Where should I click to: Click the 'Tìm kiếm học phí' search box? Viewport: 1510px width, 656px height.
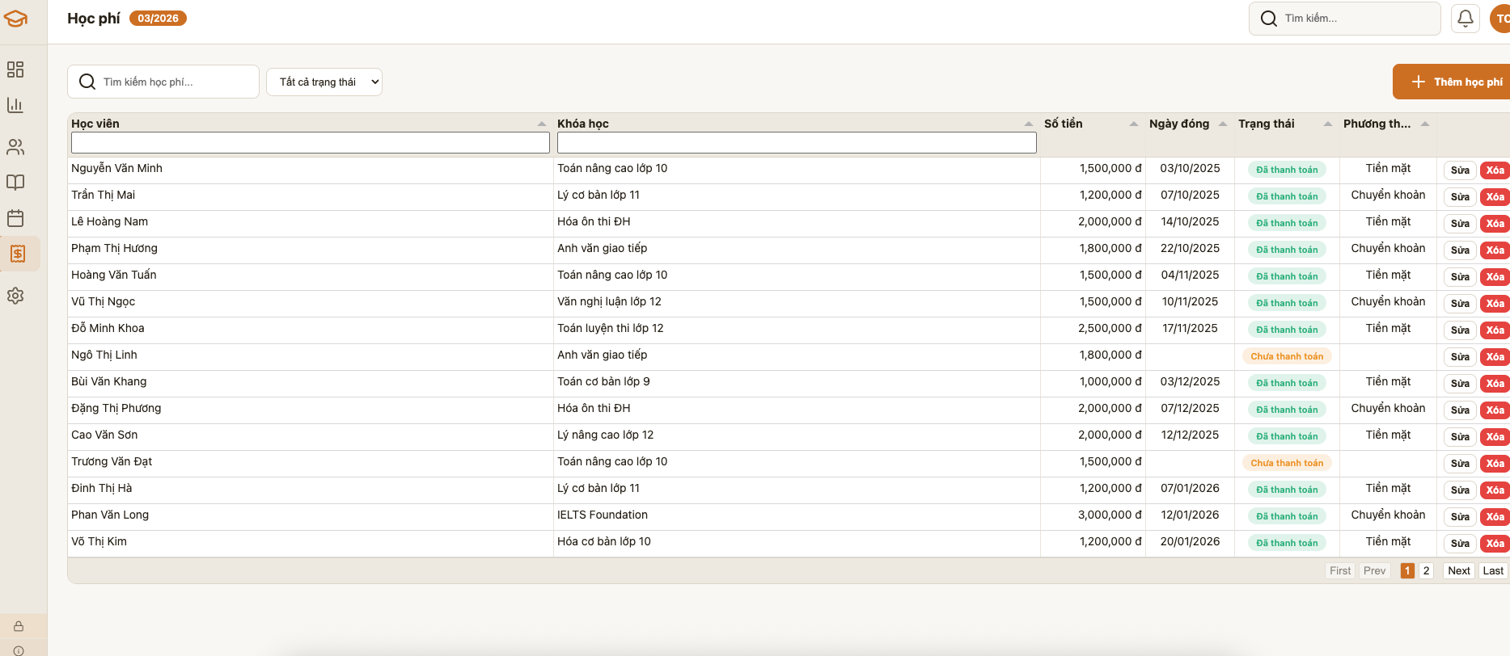point(163,82)
